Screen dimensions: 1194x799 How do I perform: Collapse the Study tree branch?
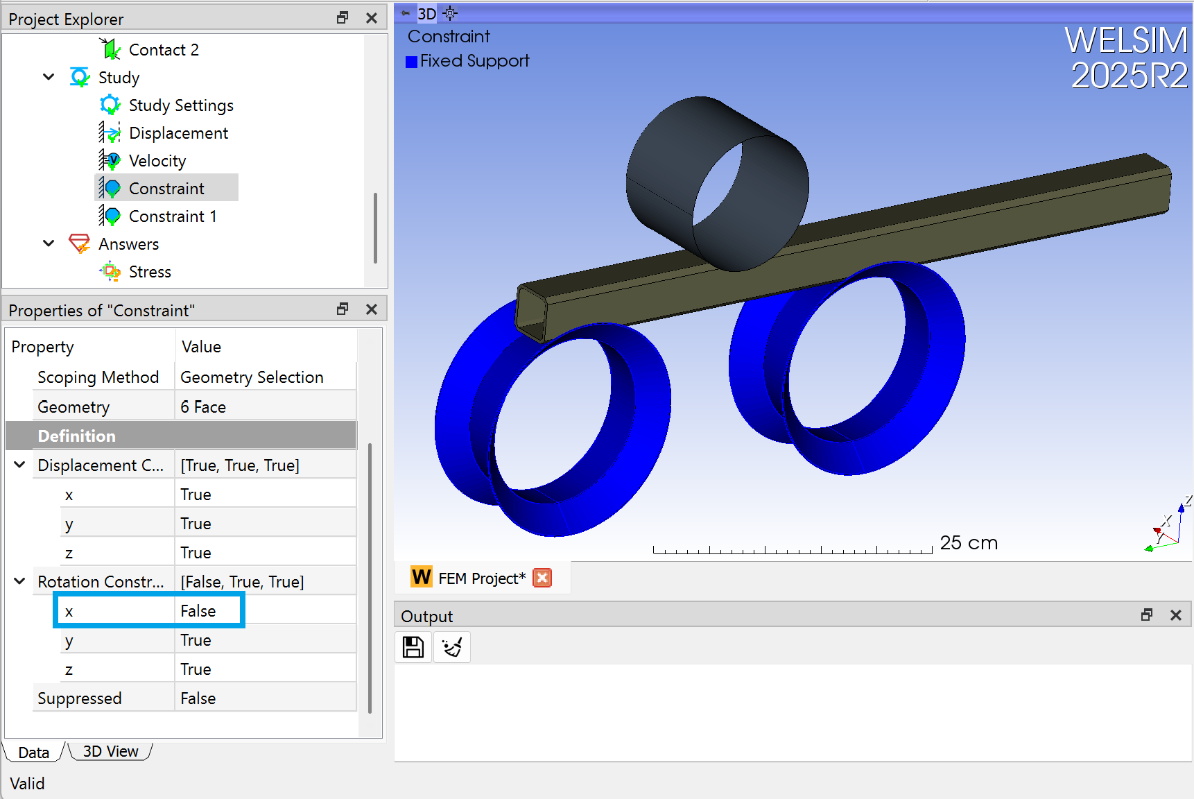(48, 77)
